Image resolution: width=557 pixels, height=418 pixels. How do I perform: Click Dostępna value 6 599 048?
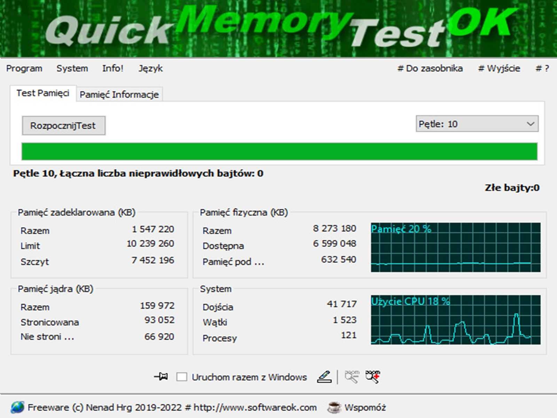point(335,243)
